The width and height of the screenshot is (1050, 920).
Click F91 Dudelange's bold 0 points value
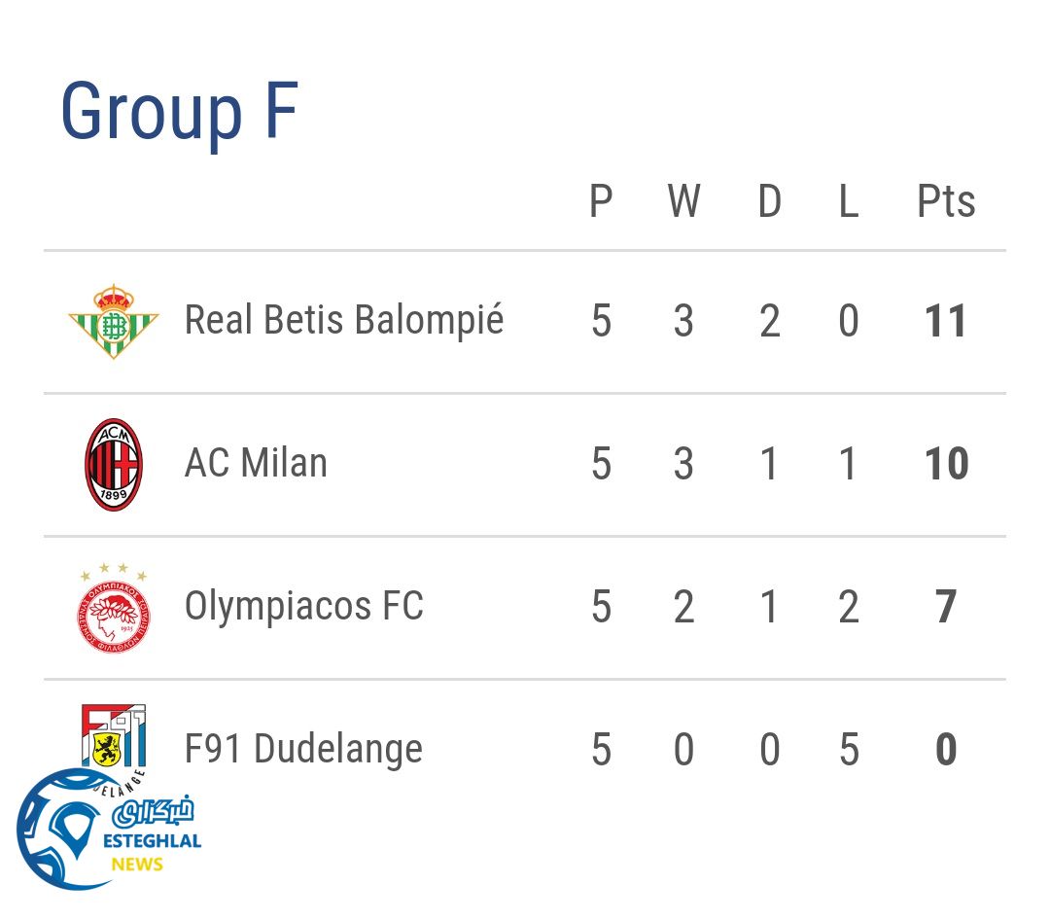(x=946, y=750)
